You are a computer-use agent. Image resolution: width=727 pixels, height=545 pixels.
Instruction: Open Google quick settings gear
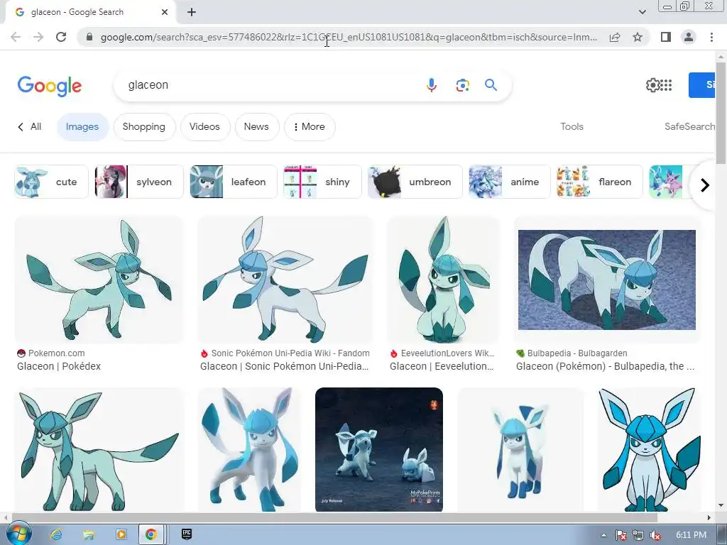[x=652, y=85]
